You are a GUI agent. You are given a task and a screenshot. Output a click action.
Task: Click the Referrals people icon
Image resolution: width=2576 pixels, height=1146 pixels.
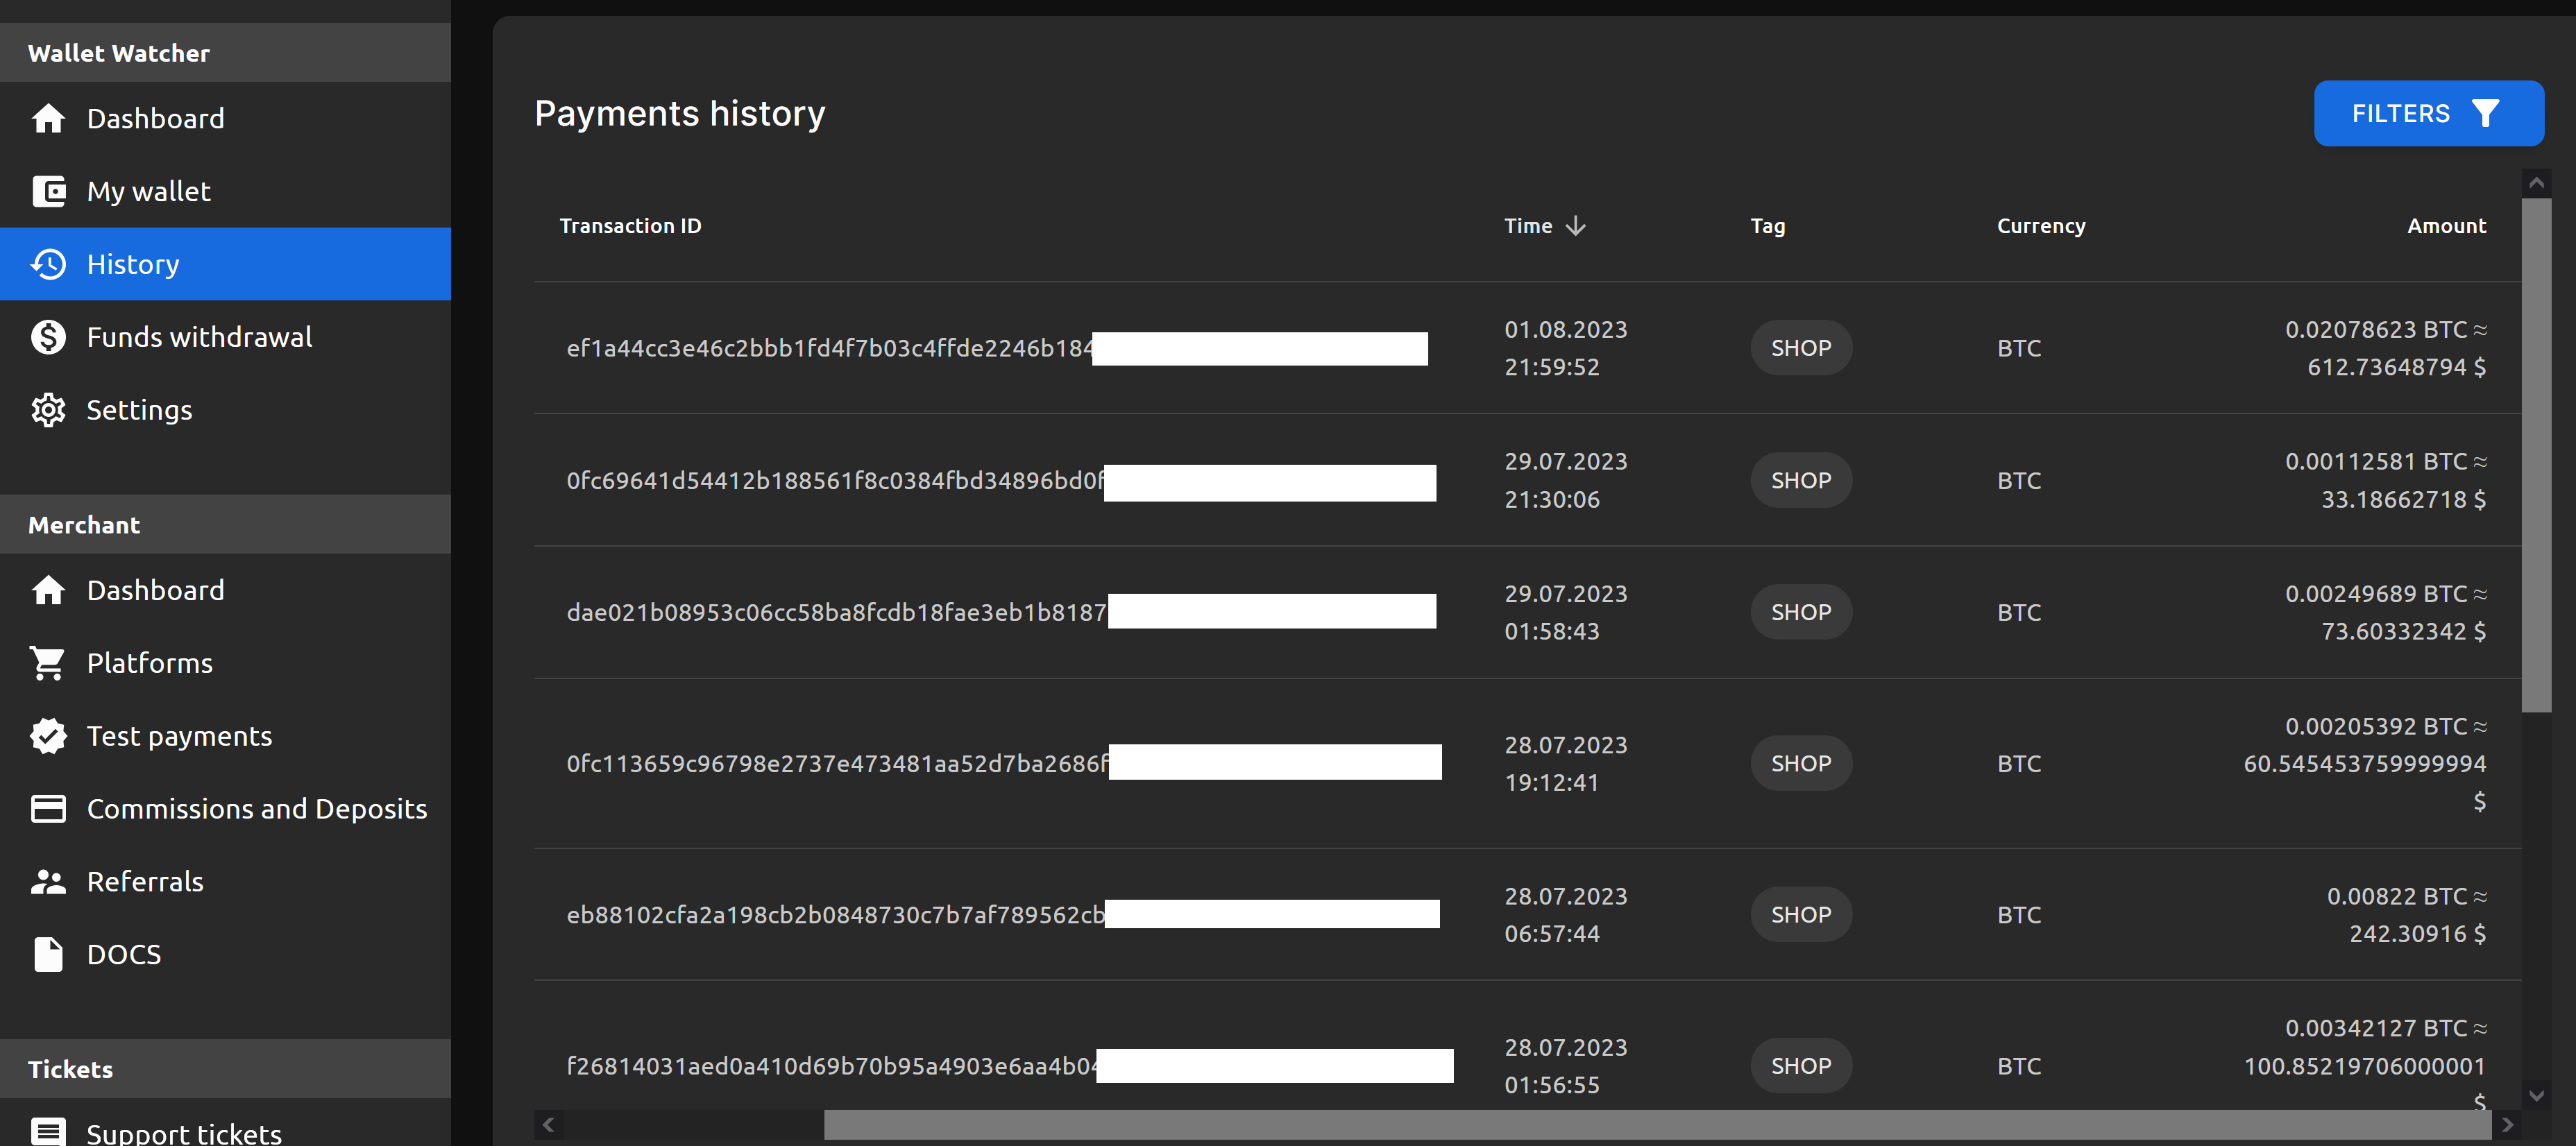48,881
